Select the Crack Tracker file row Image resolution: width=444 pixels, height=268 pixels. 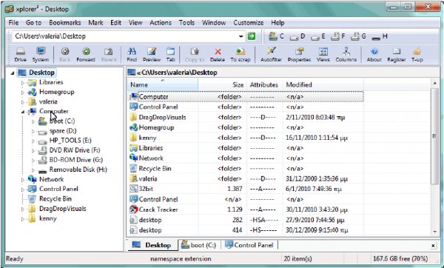[246, 210]
